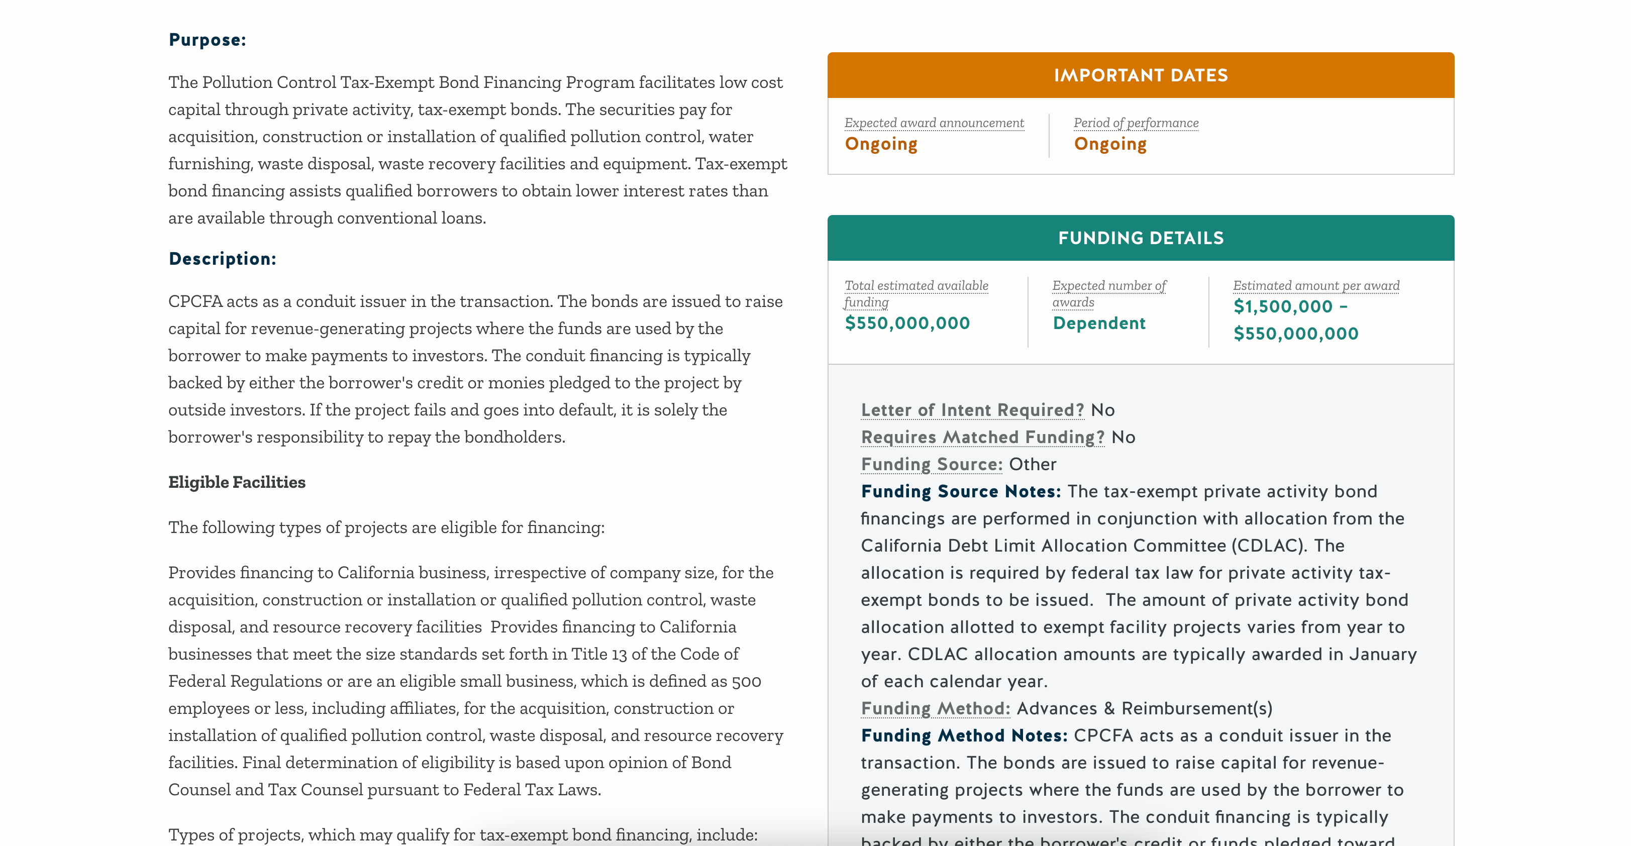Click 'Estimated amount per award' label

point(1315,285)
